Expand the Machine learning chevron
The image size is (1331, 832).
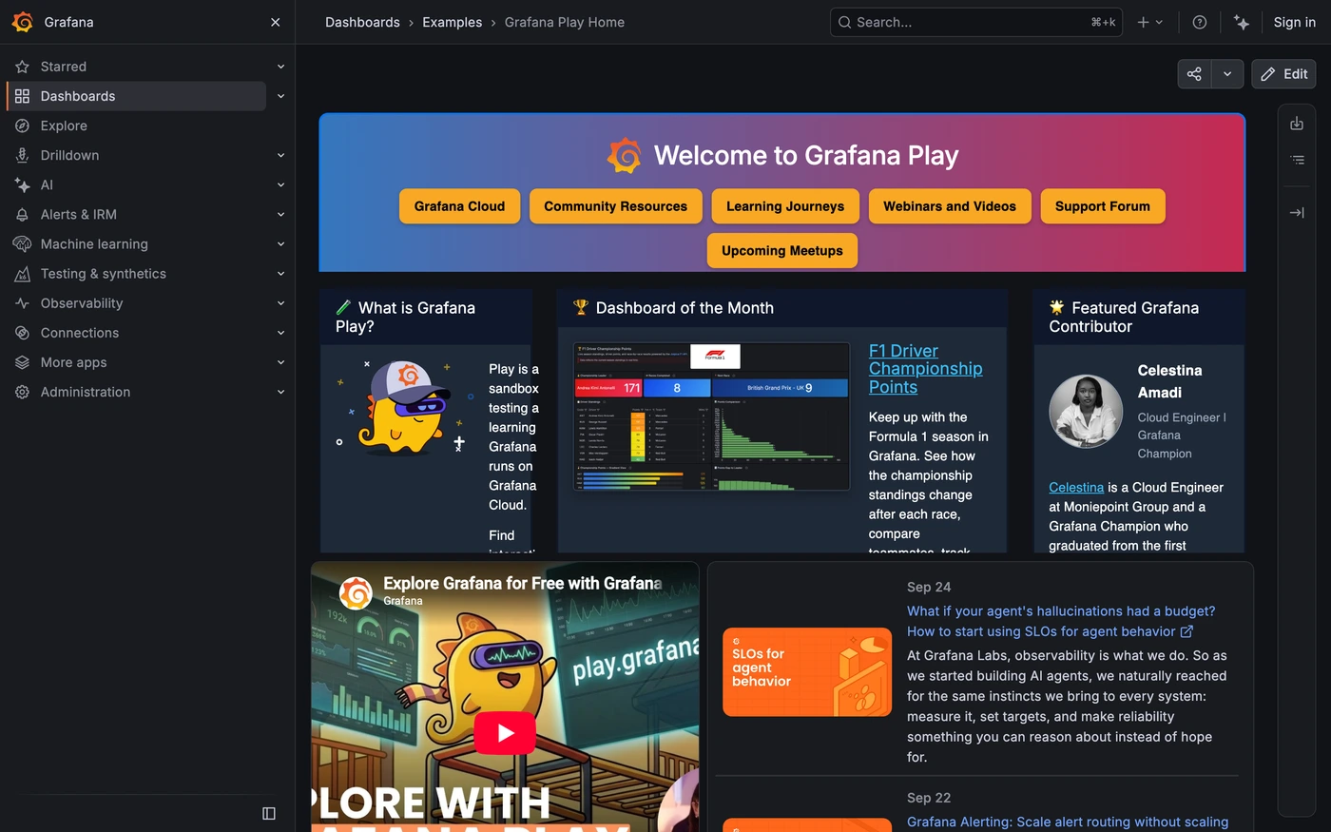click(280, 244)
